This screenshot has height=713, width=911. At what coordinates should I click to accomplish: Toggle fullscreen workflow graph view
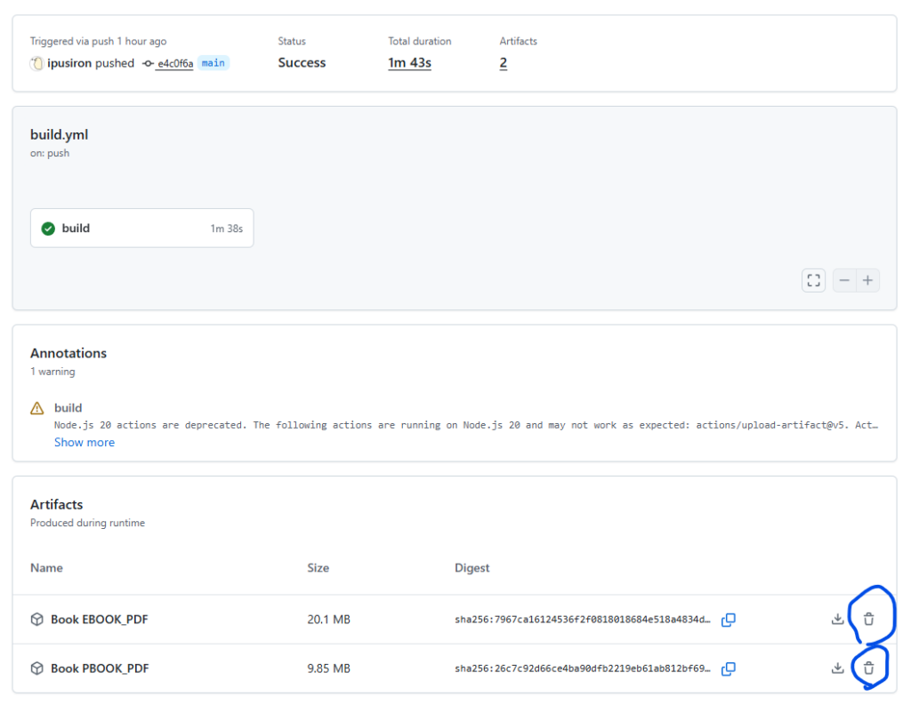click(x=813, y=281)
